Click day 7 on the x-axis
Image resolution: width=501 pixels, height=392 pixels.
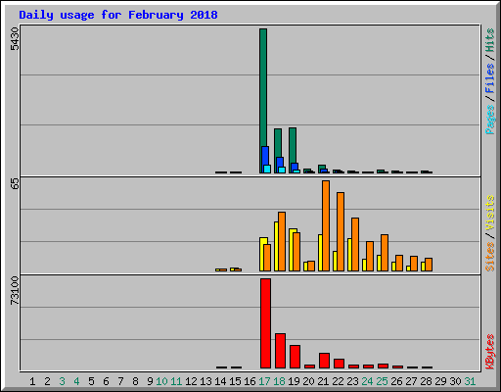(120, 381)
